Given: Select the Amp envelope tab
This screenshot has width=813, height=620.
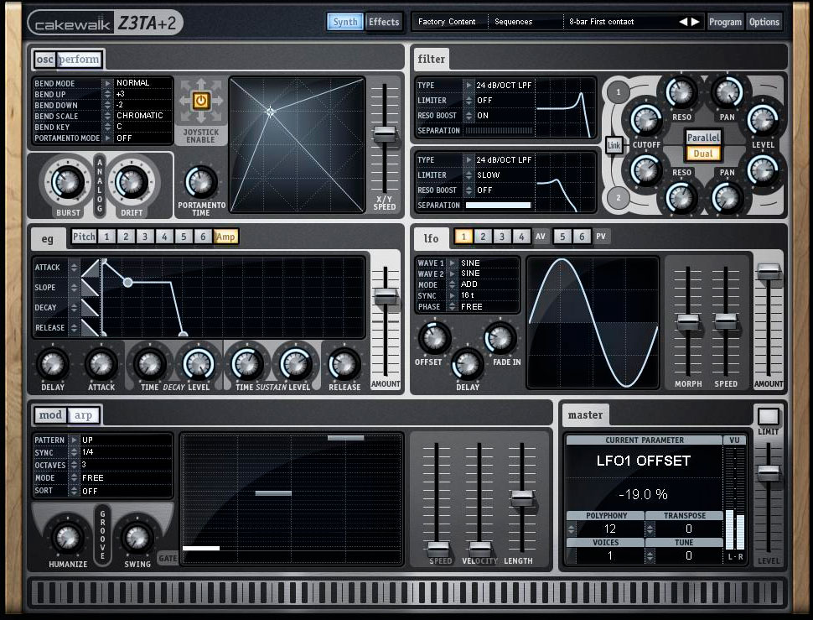Looking at the screenshot, I should pos(225,237).
